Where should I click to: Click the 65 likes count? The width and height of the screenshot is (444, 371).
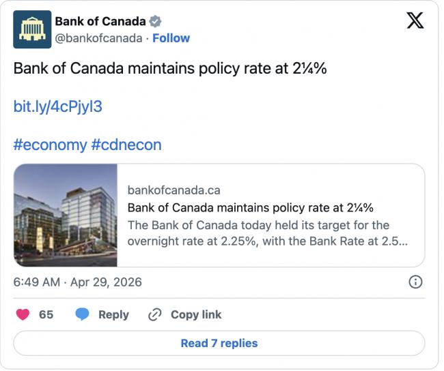click(x=46, y=314)
